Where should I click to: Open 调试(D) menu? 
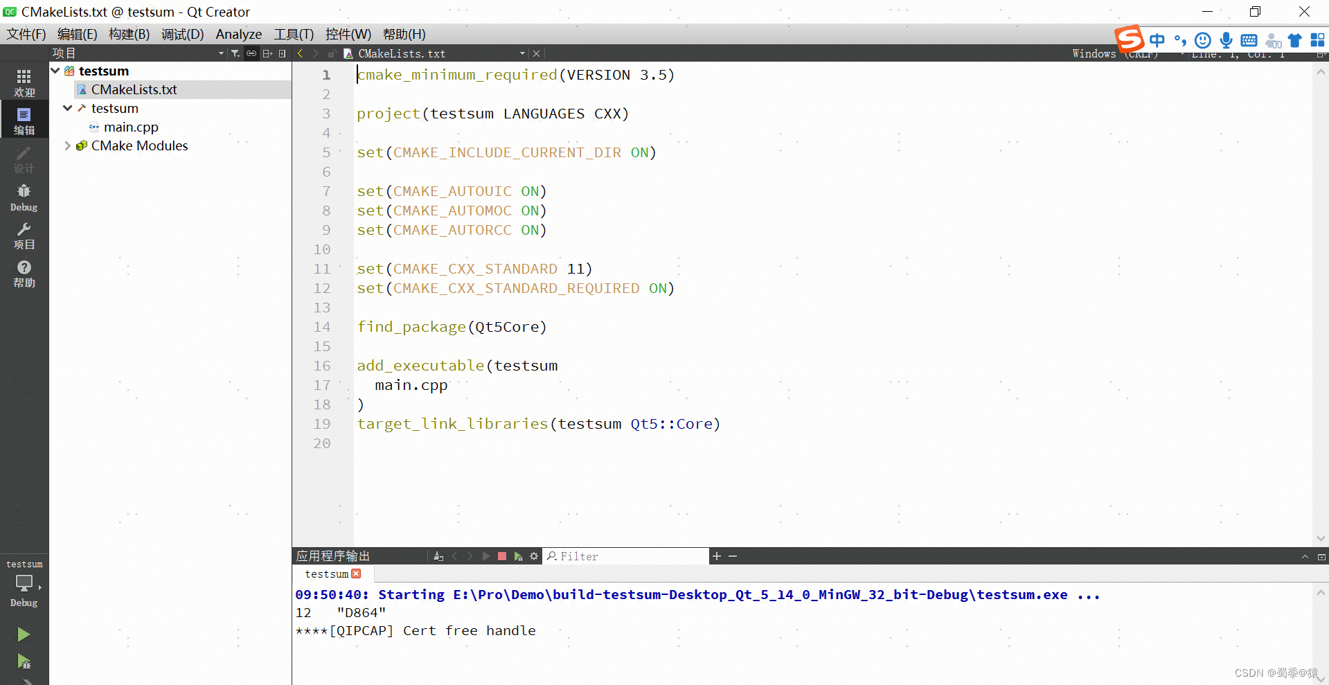coord(183,34)
